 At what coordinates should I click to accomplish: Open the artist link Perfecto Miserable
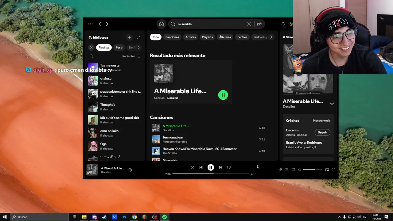click(x=175, y=142)
